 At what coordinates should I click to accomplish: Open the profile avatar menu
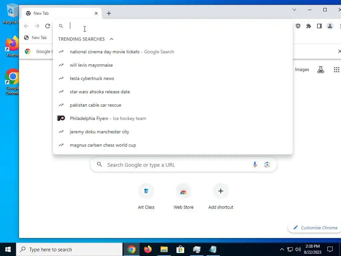tap(330, 26)
